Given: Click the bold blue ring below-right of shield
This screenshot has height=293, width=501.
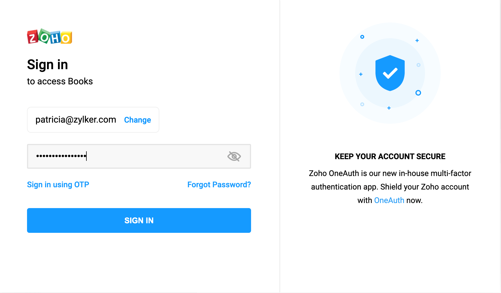Looking at the screenshot, I should 418,93.
